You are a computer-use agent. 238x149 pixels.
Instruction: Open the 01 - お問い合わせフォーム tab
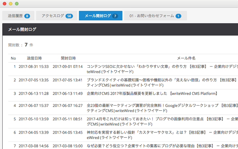coord(155,16)
